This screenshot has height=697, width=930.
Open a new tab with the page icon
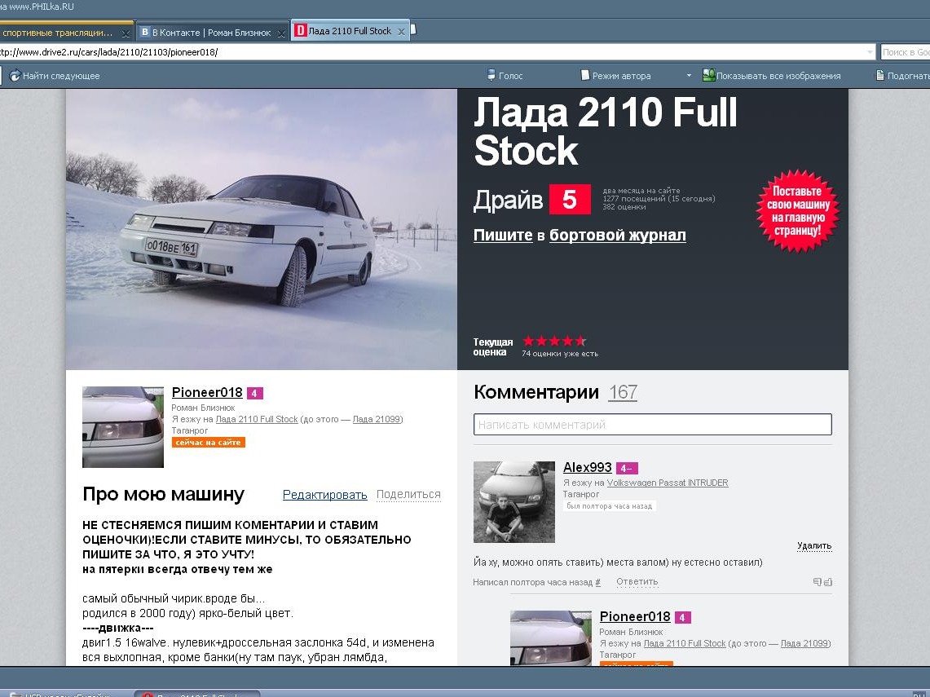pos(413,29)
